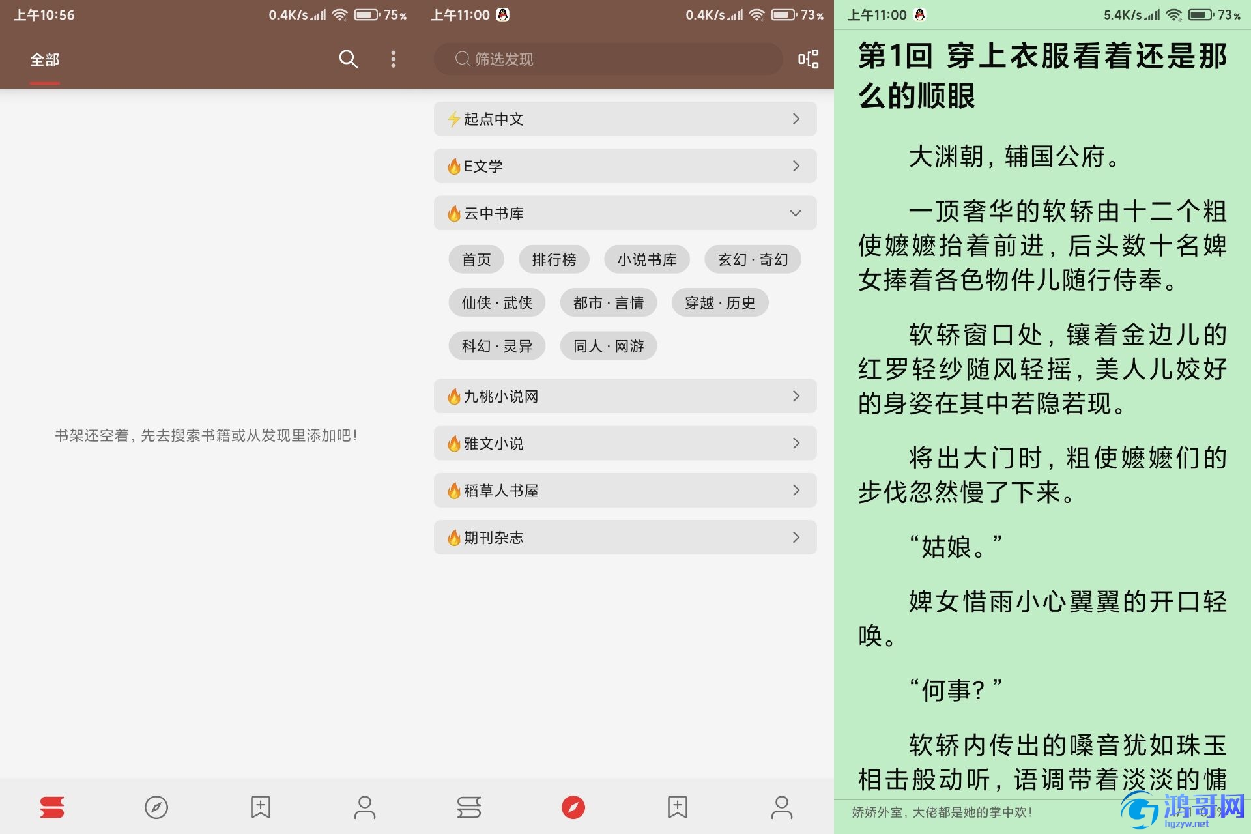Screen dimensions: 1251x834
Task: Expand the 起点中文 source row
Action: point(625,119)
